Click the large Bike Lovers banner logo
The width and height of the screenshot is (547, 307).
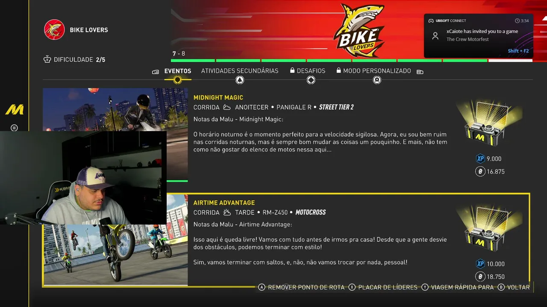(x=359, y=30)
